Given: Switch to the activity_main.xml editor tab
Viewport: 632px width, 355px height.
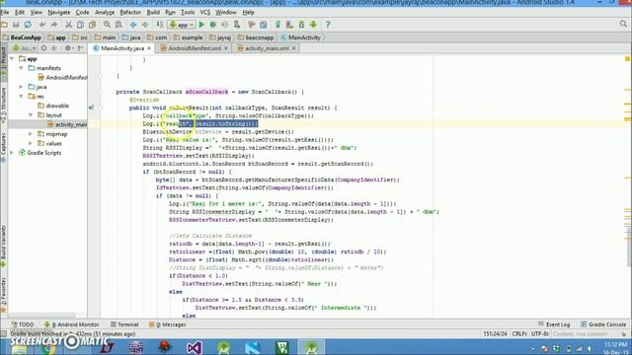Looking at the screenshot, I should pyautogui.click(x=267, y=48).
